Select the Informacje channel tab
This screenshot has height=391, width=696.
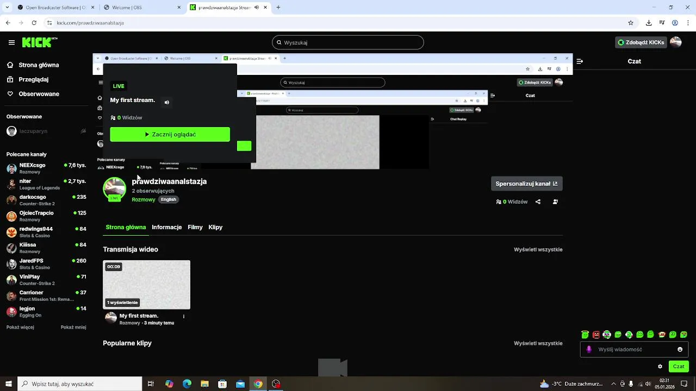pos(166,227)
